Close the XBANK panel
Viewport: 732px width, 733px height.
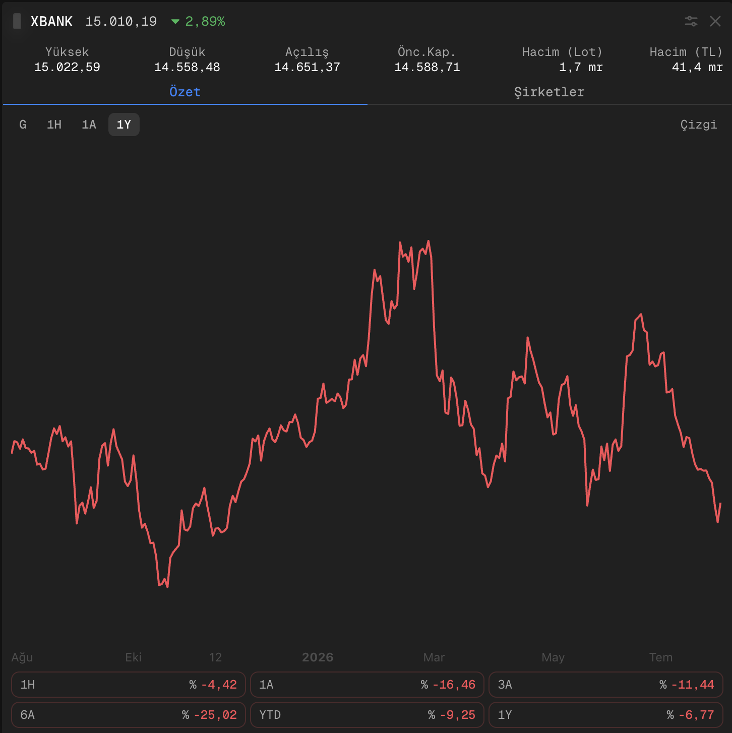(715, 21)
